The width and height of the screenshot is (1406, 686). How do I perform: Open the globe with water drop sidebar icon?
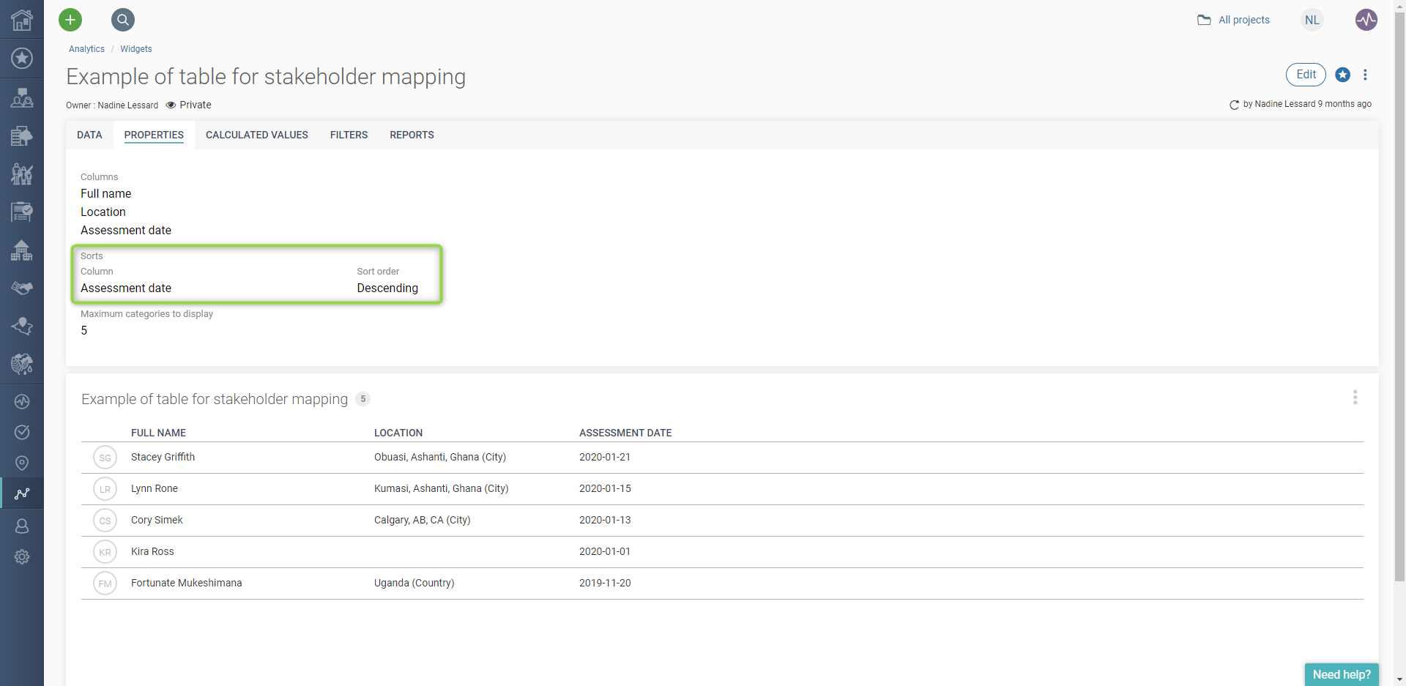[x=22, y=364]
